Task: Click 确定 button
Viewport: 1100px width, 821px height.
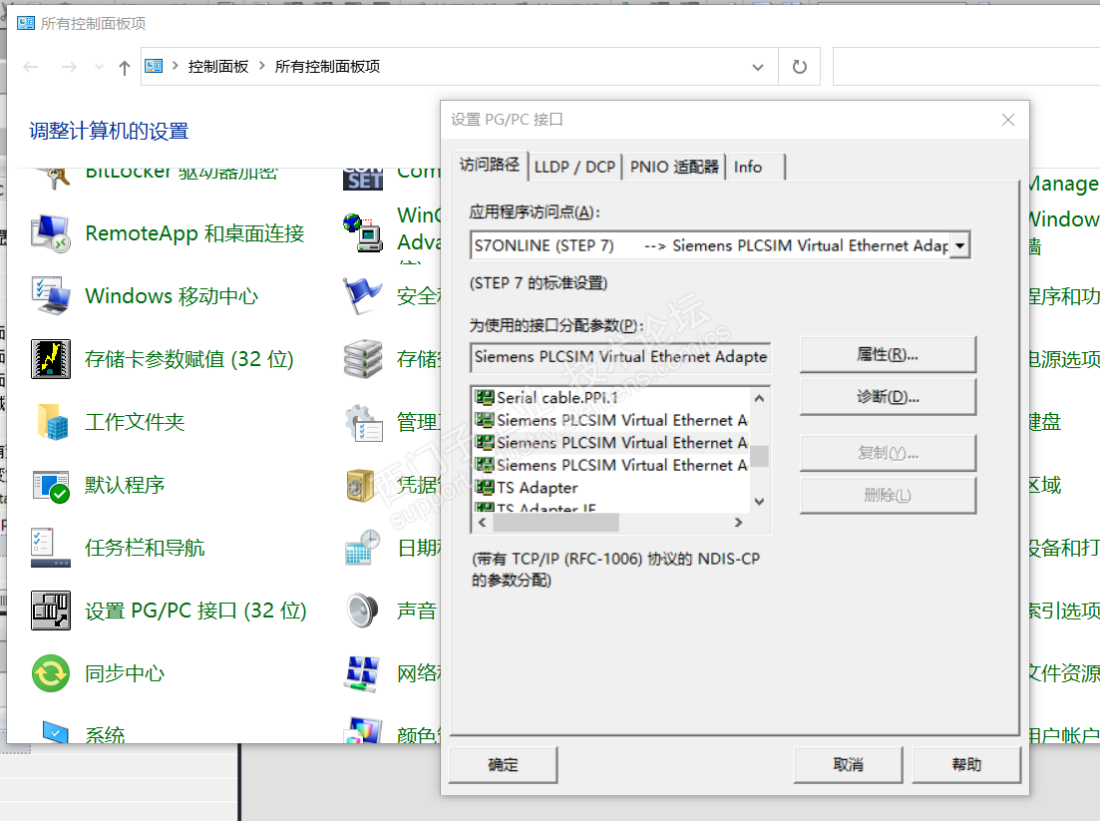Action: click(x=503, y=765)
